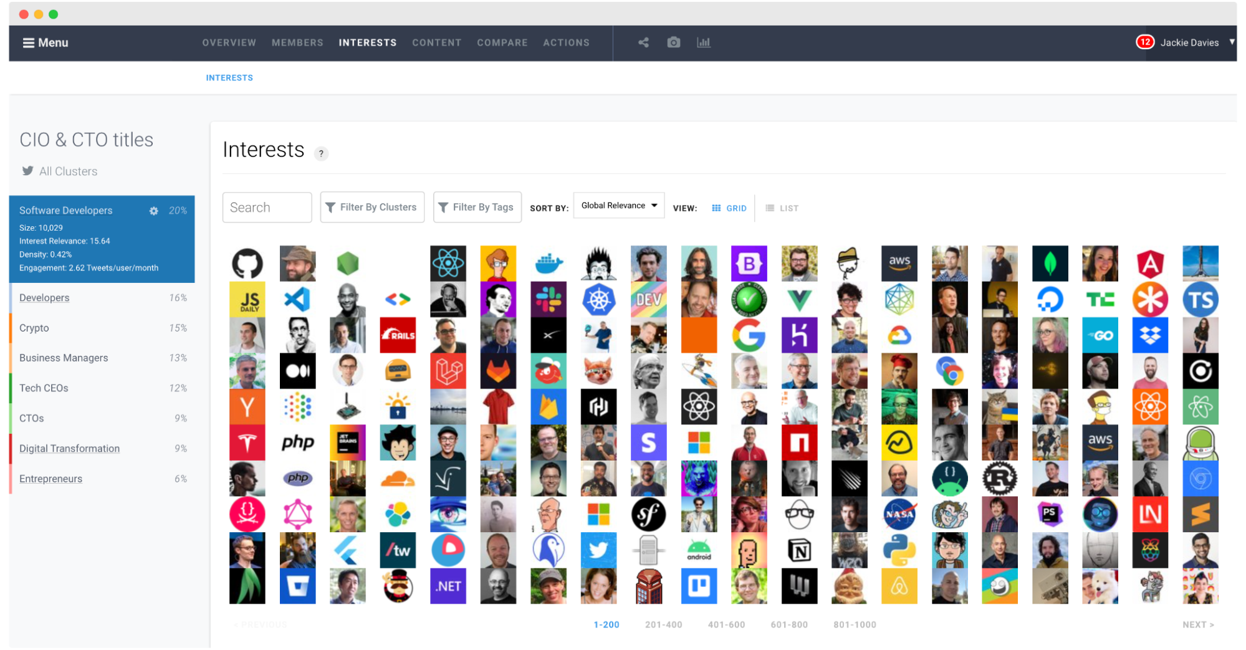Image resolution: width=1246 pixels, height=650 pixels.
Task: Open the Trello interest icon
Action: click(699, 586)
